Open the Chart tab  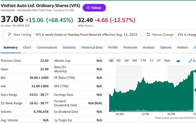[x=27, y=47]
